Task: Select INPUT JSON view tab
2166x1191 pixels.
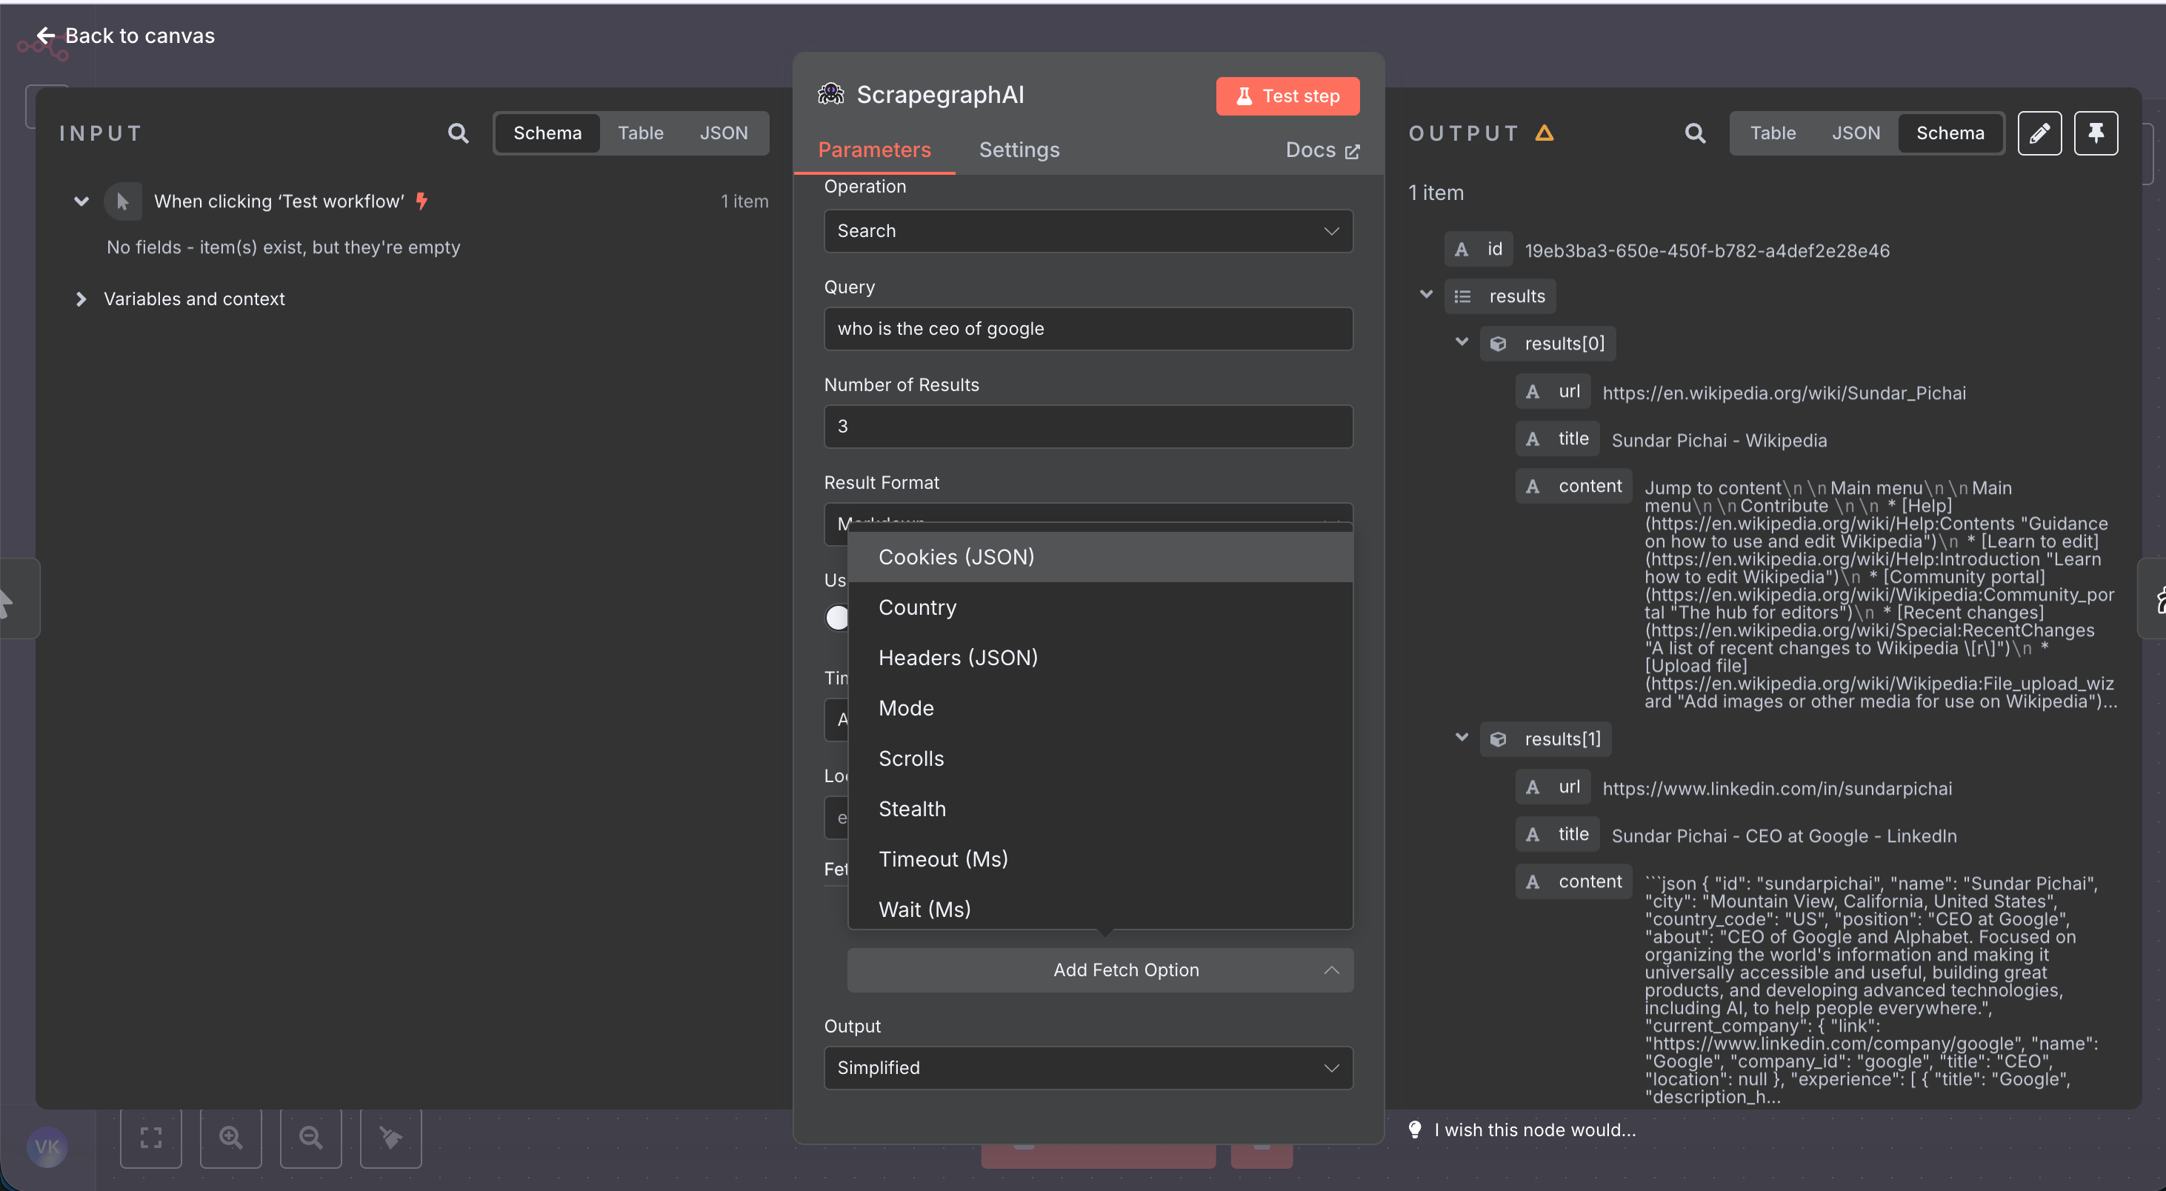Action: pyautogui.click(x=723, y=133)
